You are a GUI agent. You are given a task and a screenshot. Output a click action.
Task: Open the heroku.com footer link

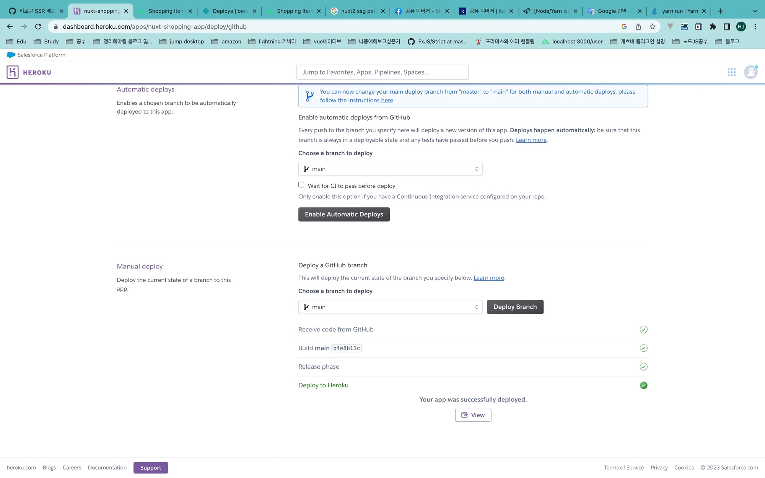pos(21,468)
